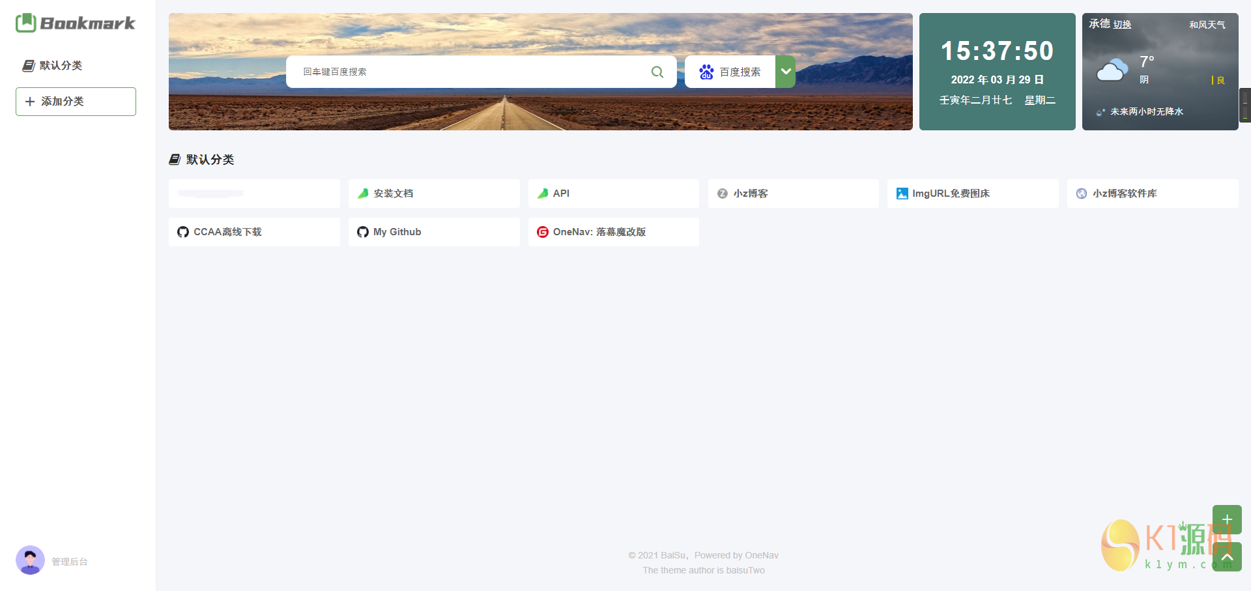Click the theme author baisuTwo footer text

coord(704,570)
